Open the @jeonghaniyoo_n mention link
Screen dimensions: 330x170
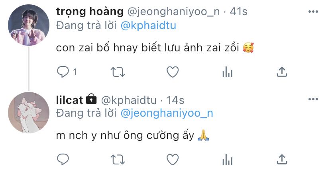[x=167, y=113]
